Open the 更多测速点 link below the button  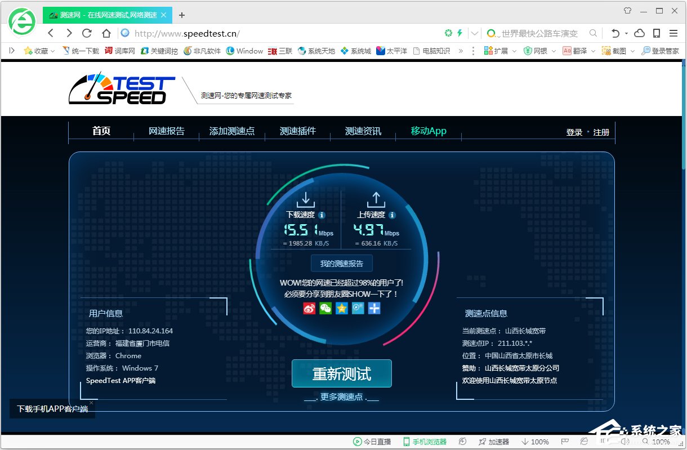click(342, 396)
